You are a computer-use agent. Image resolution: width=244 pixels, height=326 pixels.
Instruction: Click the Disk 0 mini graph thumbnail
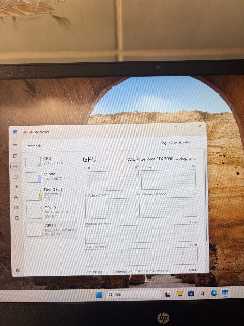pos(34,194)
